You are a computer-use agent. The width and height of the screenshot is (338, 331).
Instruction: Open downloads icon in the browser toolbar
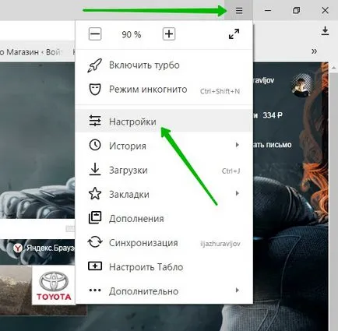(325, 31)
